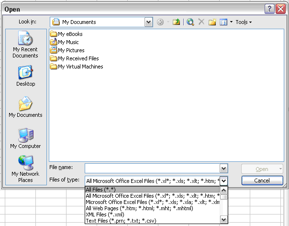Viewport: 289px width, 226px height.
Task: Collapse the Files of type dropdown arrow
Action: pyautogui.click(x=223, y=181)
